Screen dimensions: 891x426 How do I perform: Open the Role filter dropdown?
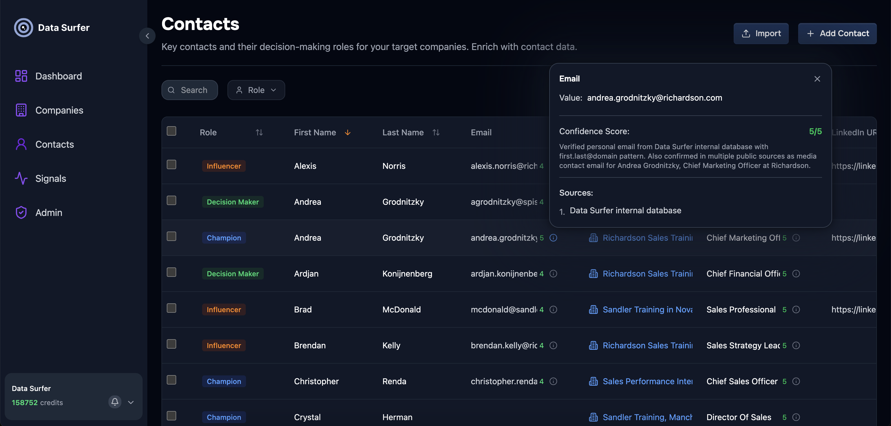click(256, 90)
